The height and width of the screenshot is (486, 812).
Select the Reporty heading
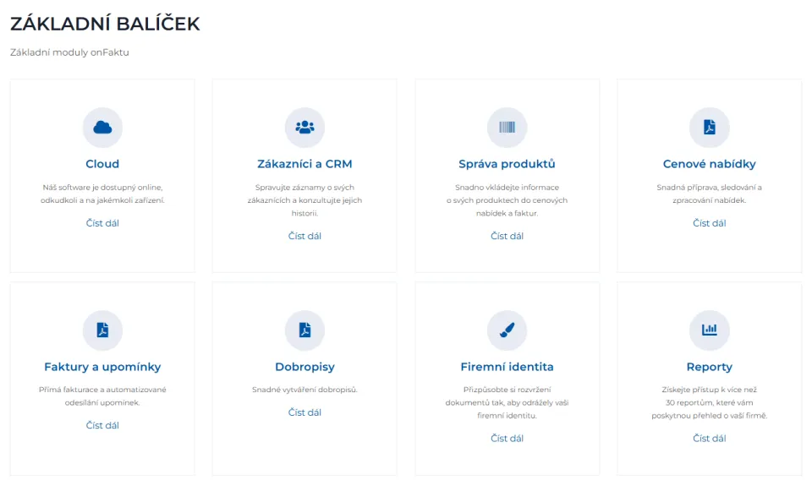pos(710,367)
